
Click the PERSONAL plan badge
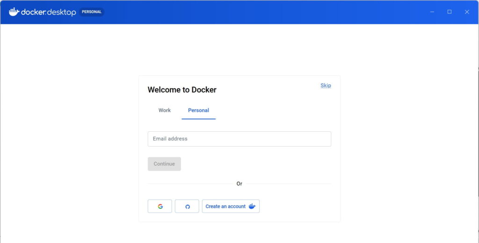pyautogui.click(x=92, y=12)
